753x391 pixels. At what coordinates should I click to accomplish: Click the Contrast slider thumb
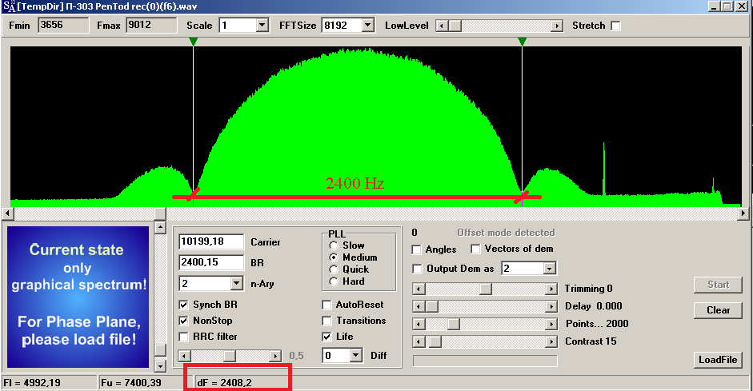(435, 342)
